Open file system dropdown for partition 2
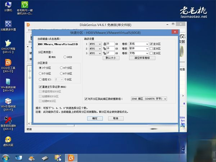Viewport: 216px width, 162px height. 95,49
